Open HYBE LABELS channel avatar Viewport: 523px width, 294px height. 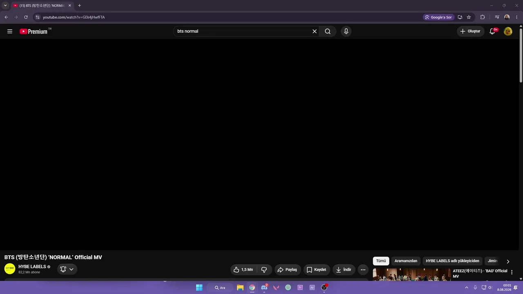pos(10,269)
